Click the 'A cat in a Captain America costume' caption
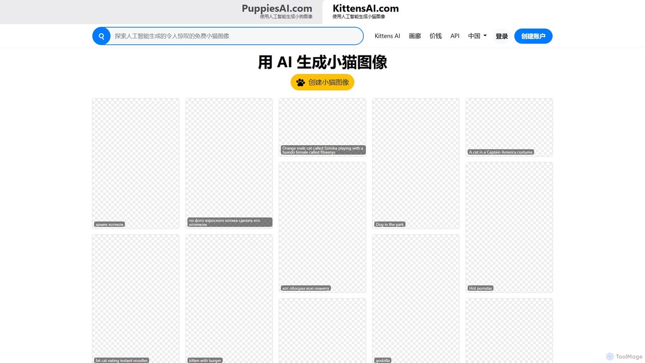The width and height of the screenshot is (645, 363). (x=501, y=152)
